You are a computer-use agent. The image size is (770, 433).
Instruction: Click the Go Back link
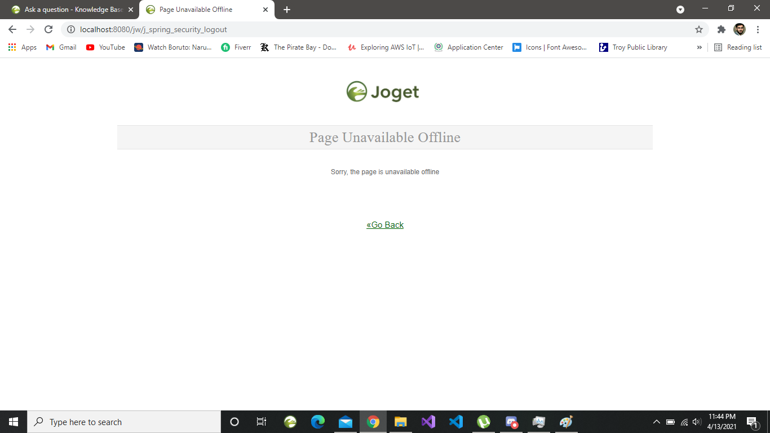click(x=385, y=225)
